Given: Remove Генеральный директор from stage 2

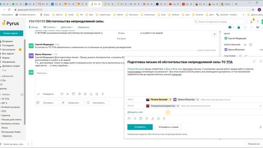Looking at the screenshot, I should [x=178, y=106].
